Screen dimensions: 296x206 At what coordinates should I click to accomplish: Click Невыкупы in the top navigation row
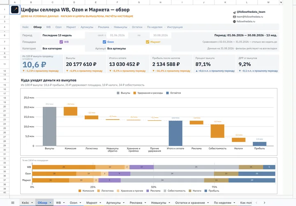(x=120, y=27)
